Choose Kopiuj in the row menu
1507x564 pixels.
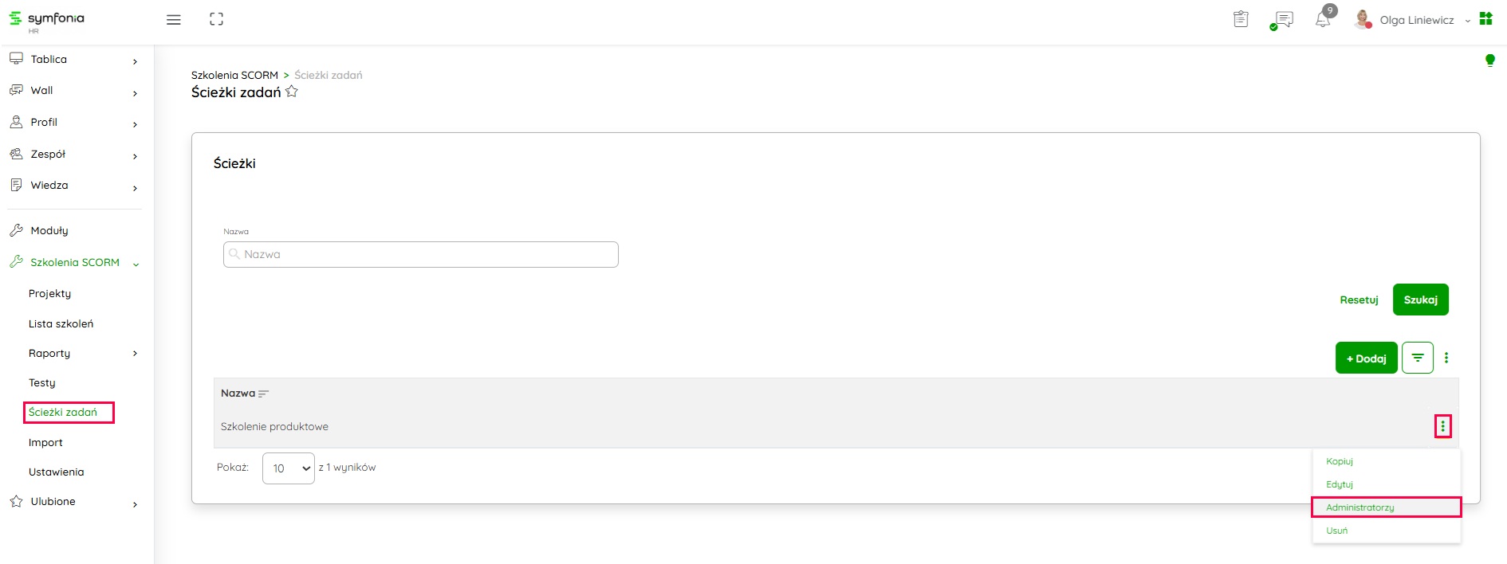[1340, 461]
